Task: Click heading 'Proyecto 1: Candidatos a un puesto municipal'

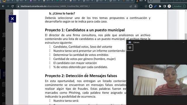Action: click(85, 30)
